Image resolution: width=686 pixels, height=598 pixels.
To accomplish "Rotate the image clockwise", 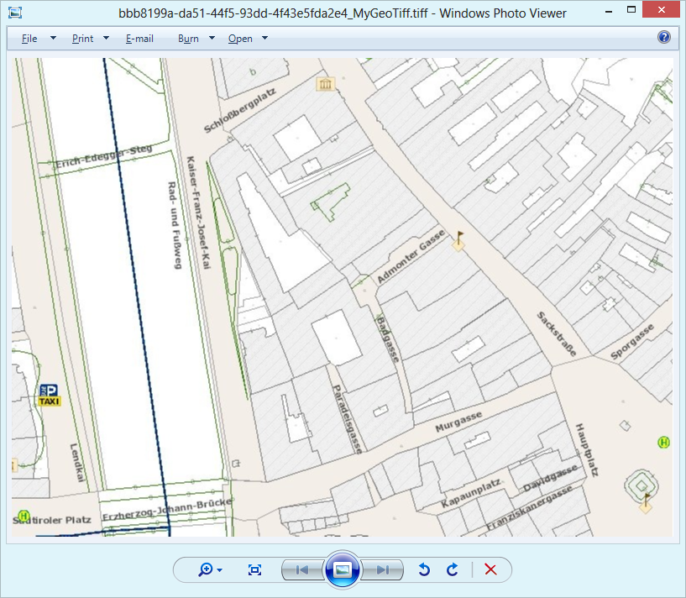I will 453,569.
